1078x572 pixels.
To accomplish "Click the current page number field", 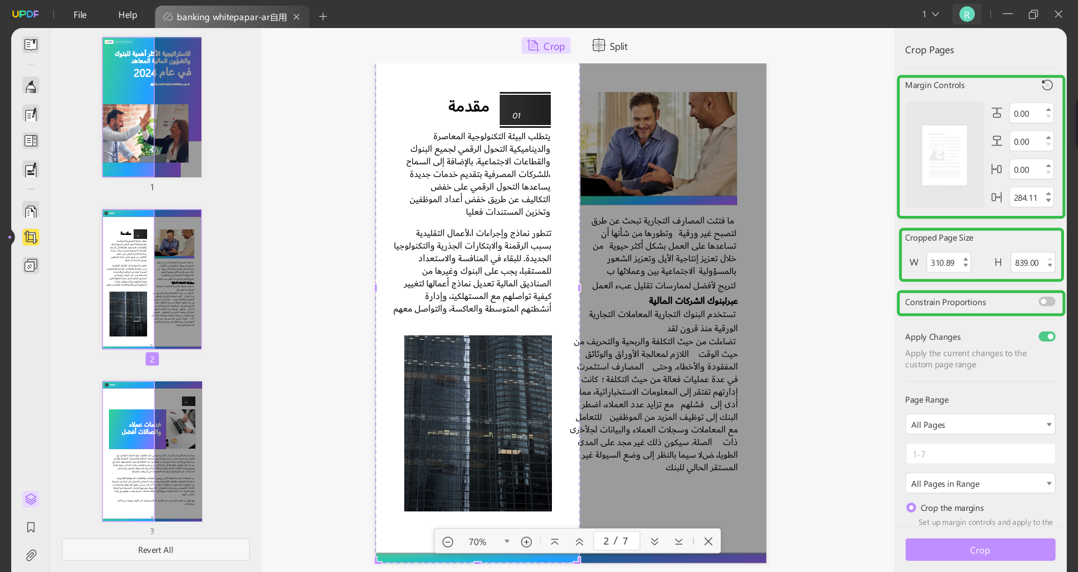I will (616, 541).
